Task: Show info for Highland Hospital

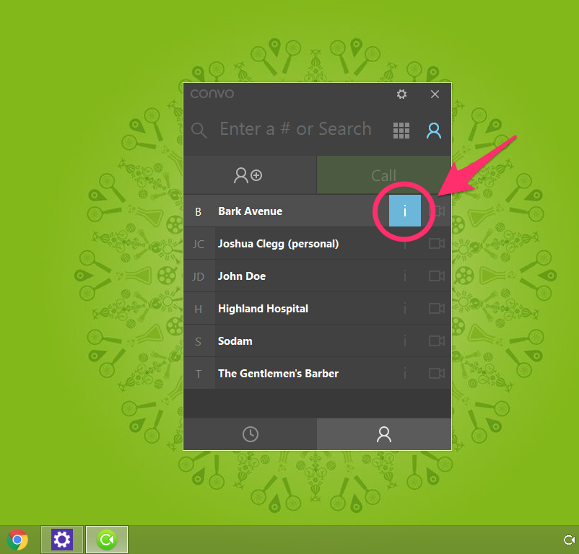Action: tap(405, 309)
